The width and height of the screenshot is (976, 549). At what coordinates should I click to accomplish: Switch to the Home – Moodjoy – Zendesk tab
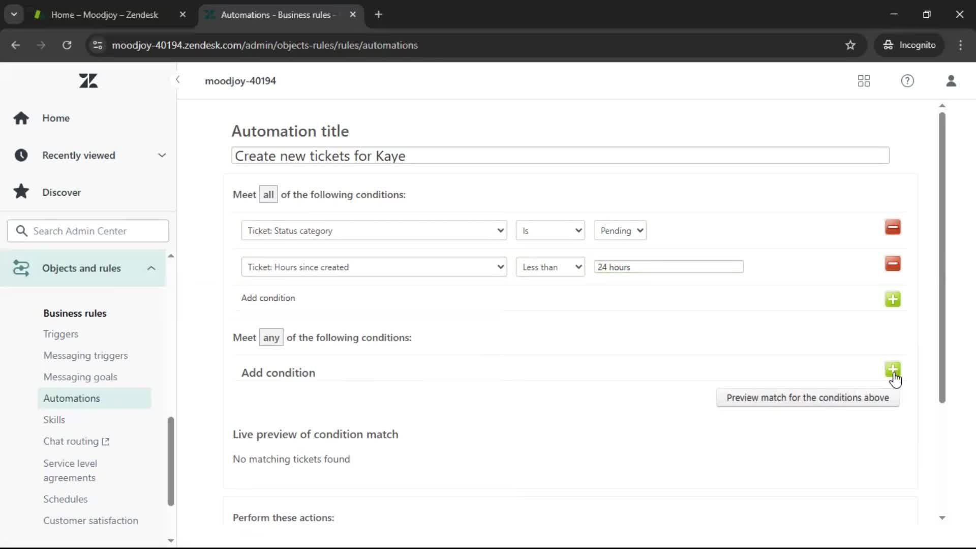(105, 15)
